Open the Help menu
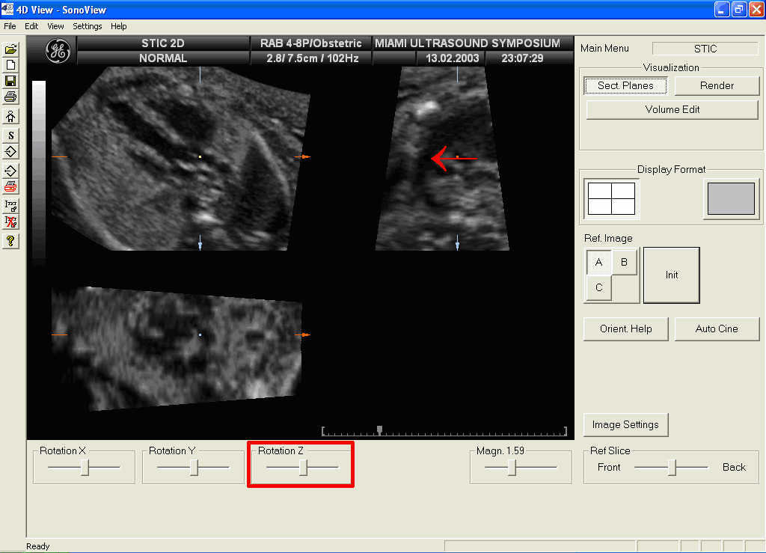766x553 pixels. pyautogui.click(x=118, y=26)
